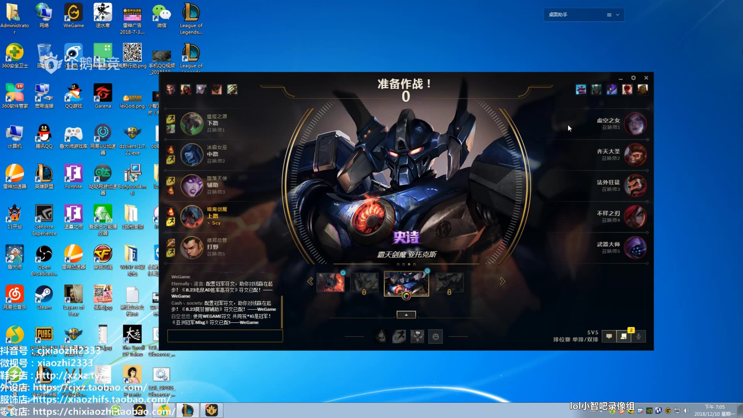Click the taskbar clock showing 7:05
Screen dimensions: 743x418
pyautogui.click(x=714, y=410)
